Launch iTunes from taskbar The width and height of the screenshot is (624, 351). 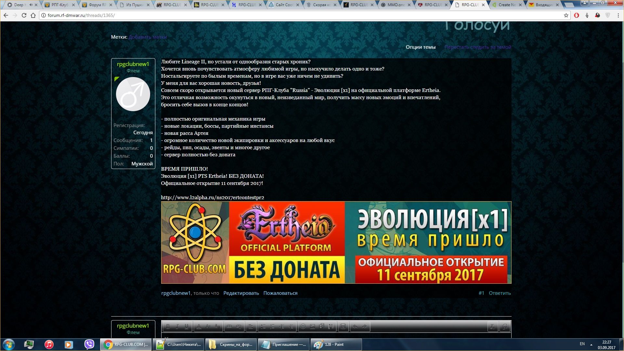point(49,344)
